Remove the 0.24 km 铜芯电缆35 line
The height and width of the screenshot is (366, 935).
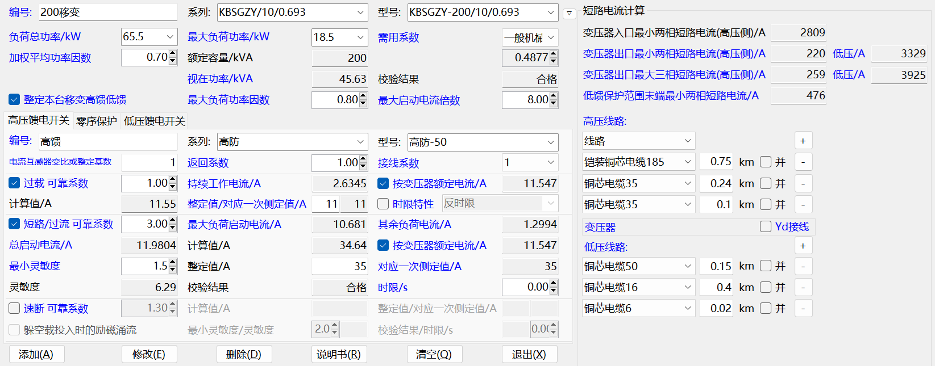coord(803,183)
